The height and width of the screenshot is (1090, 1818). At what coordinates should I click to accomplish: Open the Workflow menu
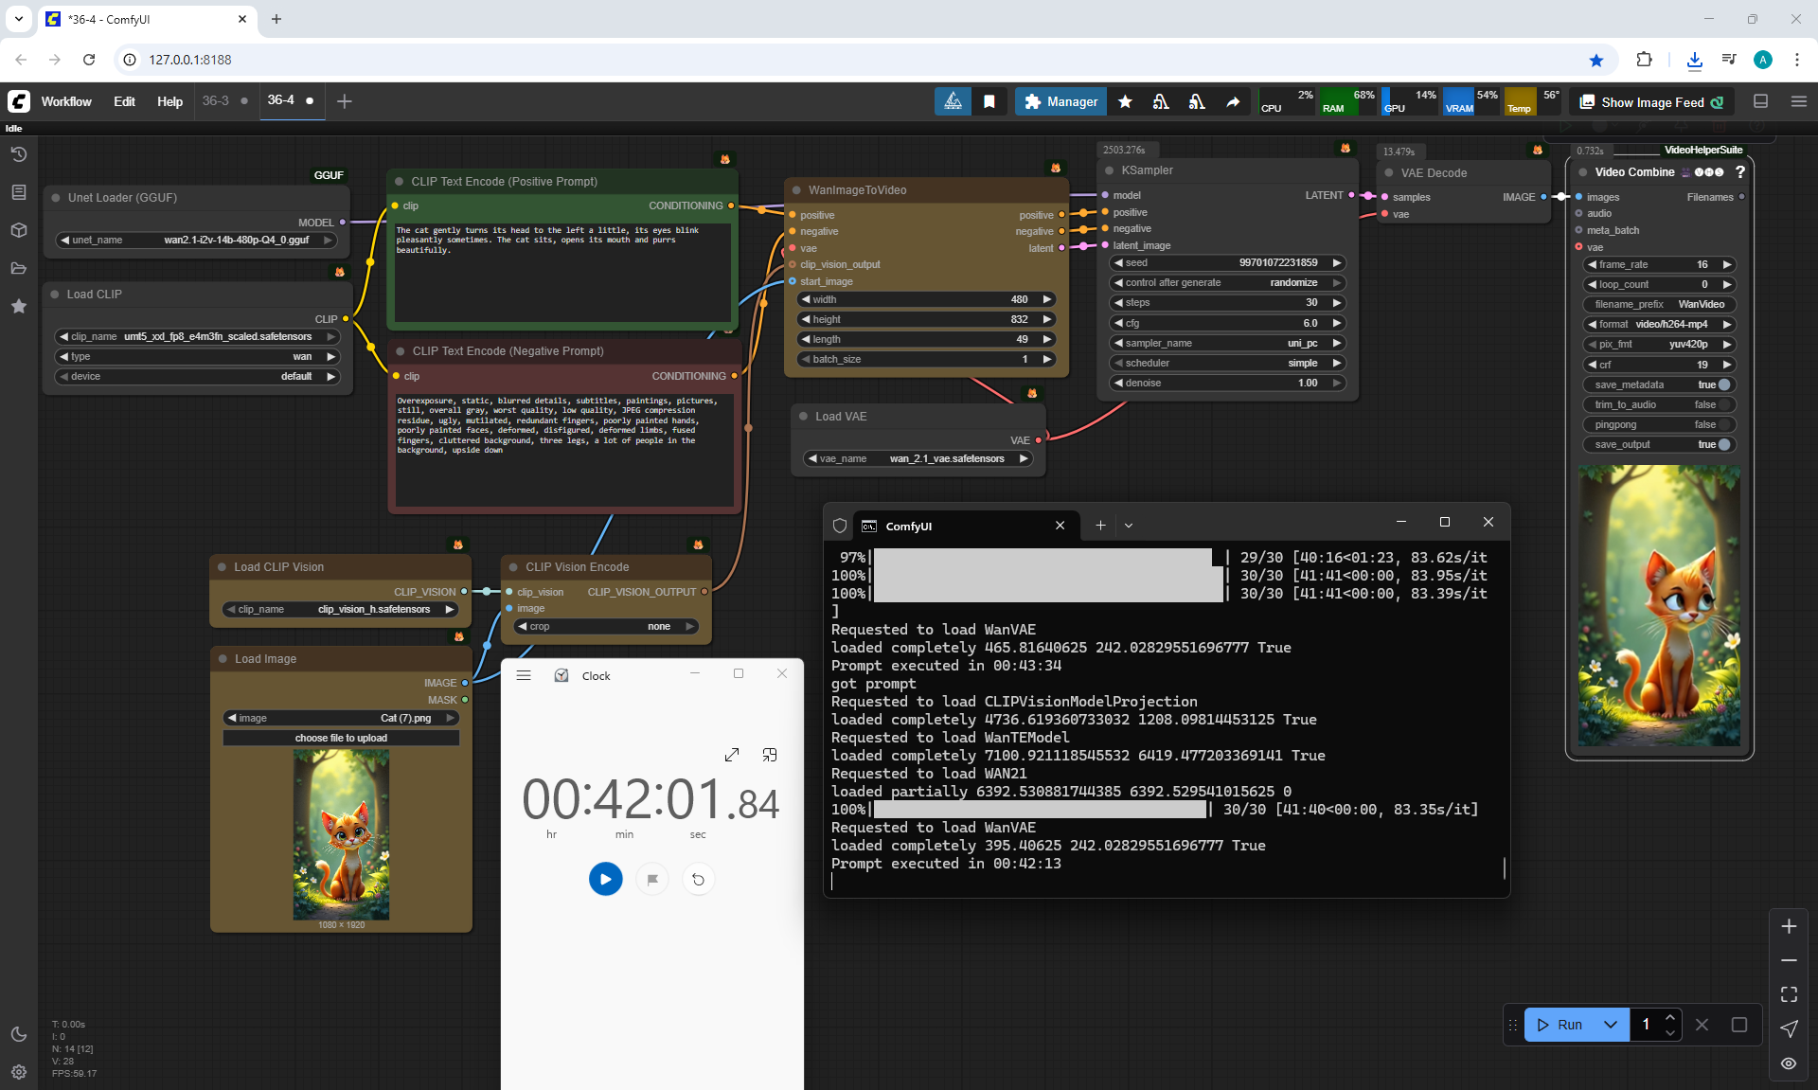pyautogui.click(x=66, y=101)
